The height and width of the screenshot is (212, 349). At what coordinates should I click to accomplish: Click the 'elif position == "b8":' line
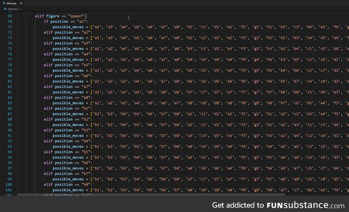point(68,184)
